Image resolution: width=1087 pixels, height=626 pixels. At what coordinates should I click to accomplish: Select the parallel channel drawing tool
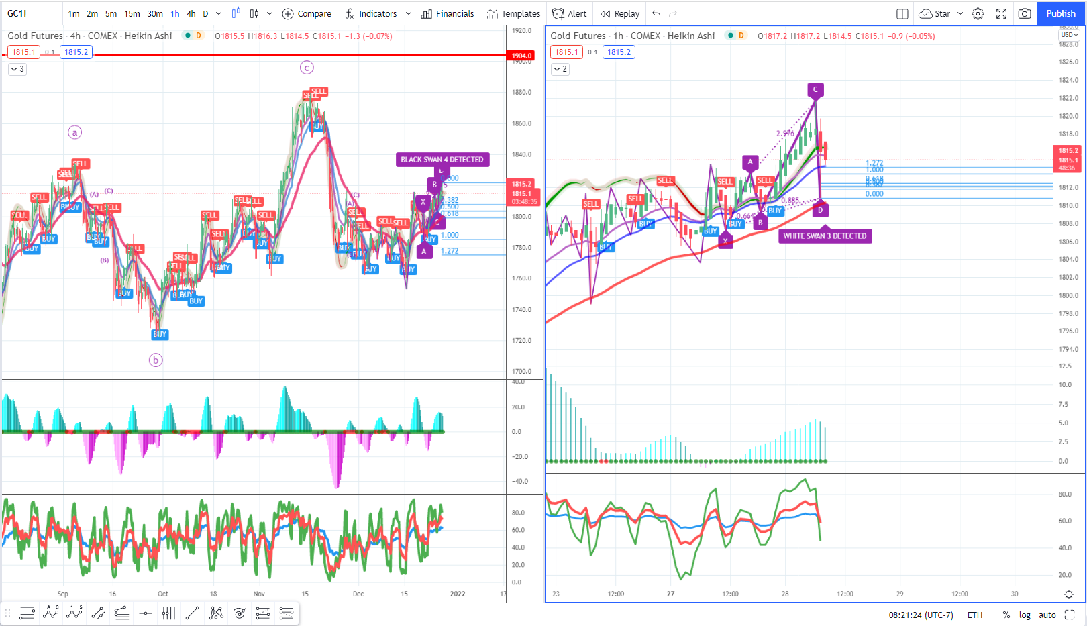[x=98, y=613]
